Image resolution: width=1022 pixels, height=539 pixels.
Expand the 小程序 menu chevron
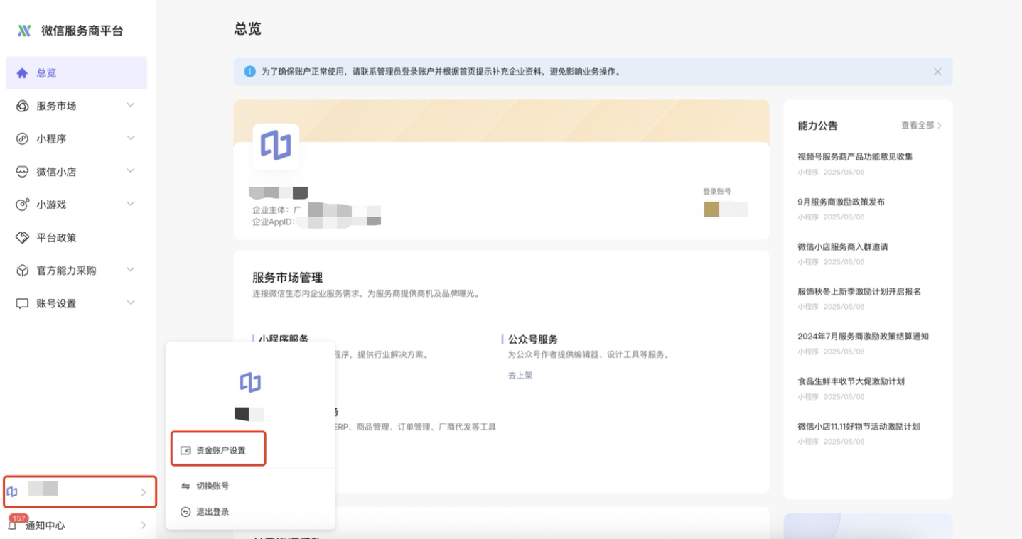[x=131, y=138]
